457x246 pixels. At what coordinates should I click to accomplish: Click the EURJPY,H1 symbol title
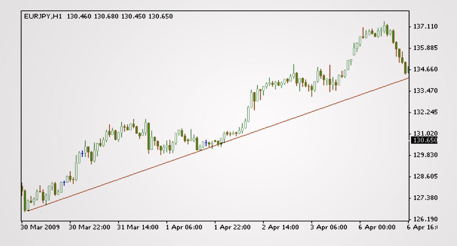pos(44,16)
